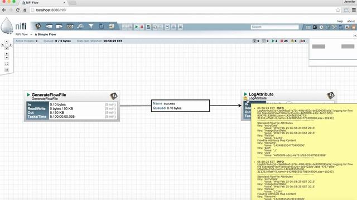The height and width of the screenshot is (200, 357).
Task: Open the Flow History clock icon
Action: pyautogui.click(x=321, y=27)
